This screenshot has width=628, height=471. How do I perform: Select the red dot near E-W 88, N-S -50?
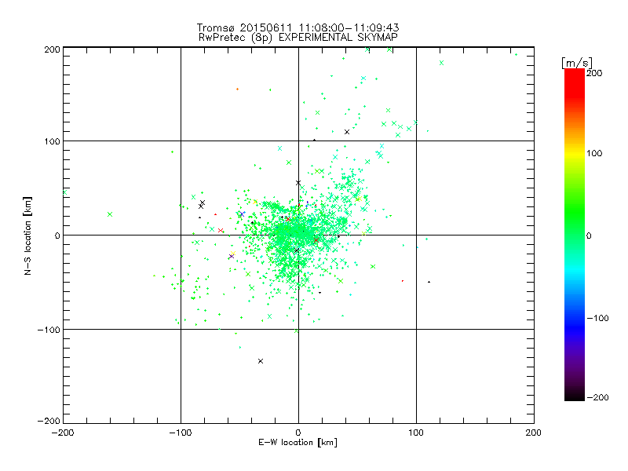tap(403, 281)
